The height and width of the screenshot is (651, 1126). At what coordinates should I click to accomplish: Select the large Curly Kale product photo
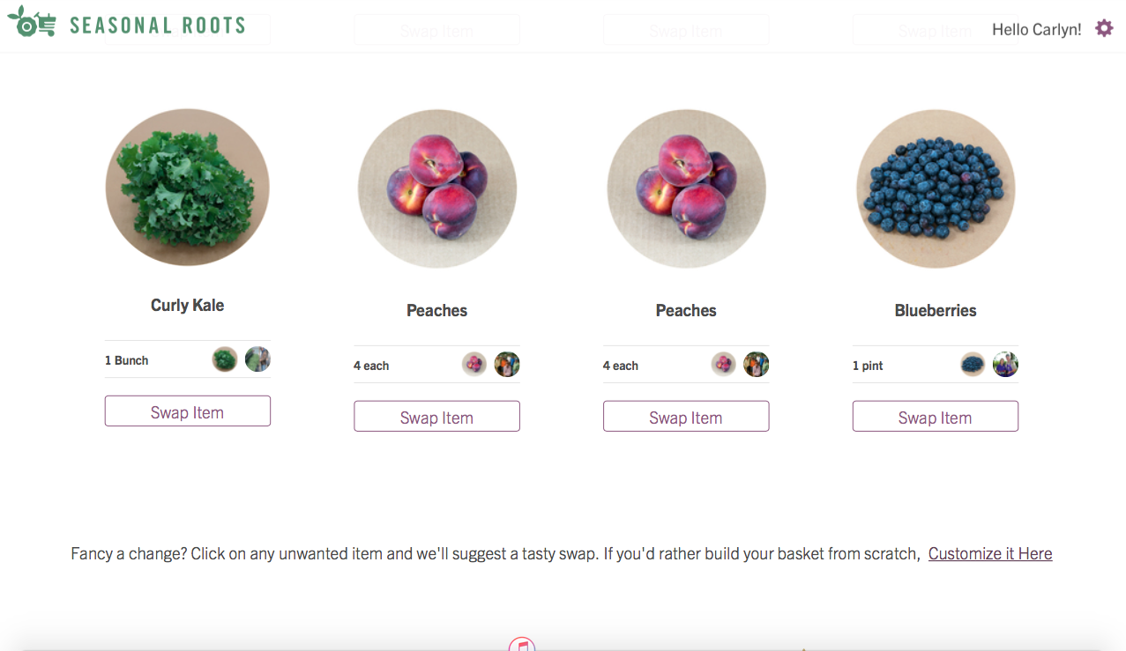[x=187, y=187]
